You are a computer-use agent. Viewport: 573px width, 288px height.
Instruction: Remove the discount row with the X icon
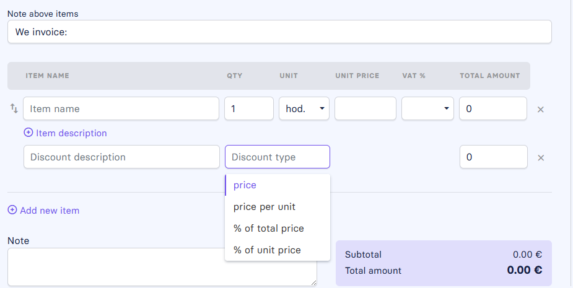pos(540,157)
